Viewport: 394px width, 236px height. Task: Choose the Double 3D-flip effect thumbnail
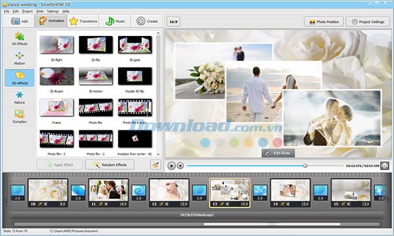coord(135,76)
